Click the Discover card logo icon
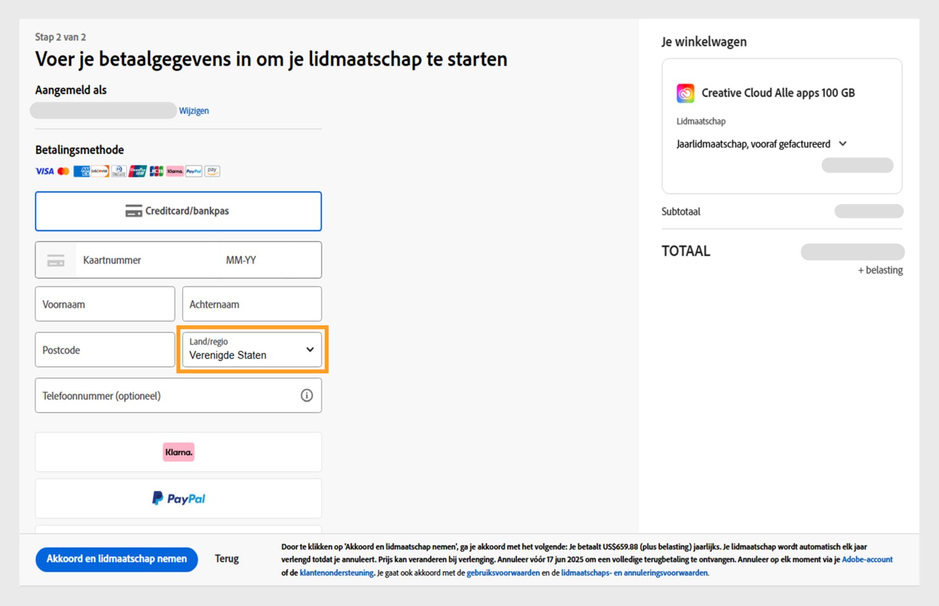939x606 pixels. coord(100,171)
